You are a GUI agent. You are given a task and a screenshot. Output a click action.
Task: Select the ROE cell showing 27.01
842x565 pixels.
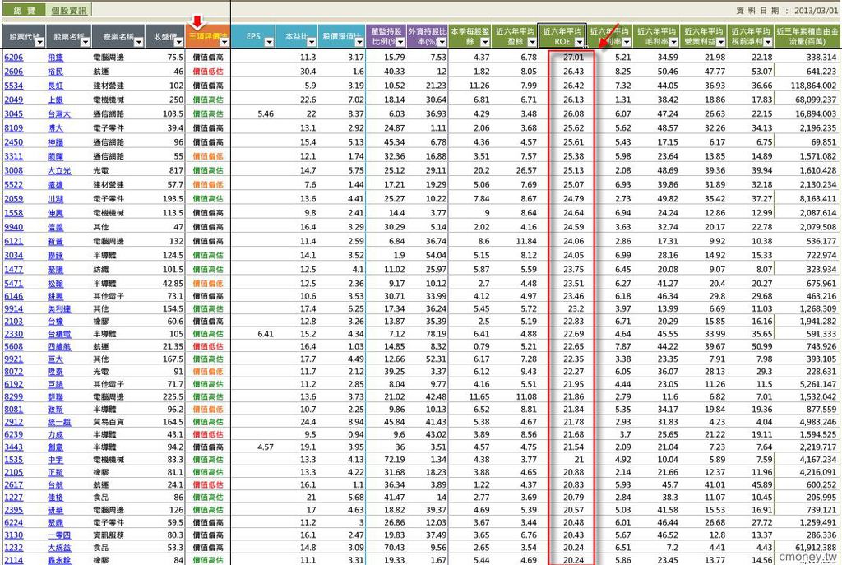(x=573, y=57)
